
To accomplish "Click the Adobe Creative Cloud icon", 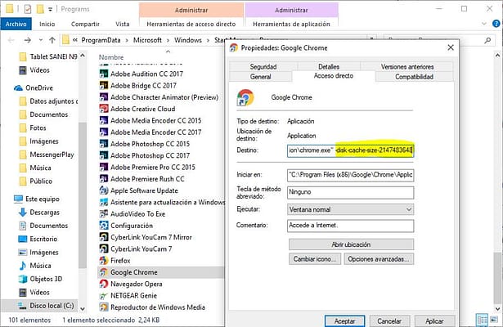I will [x=104, y=109].
